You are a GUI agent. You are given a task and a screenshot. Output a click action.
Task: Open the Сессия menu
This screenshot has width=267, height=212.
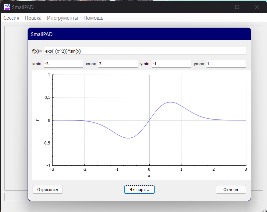point(11,18)
